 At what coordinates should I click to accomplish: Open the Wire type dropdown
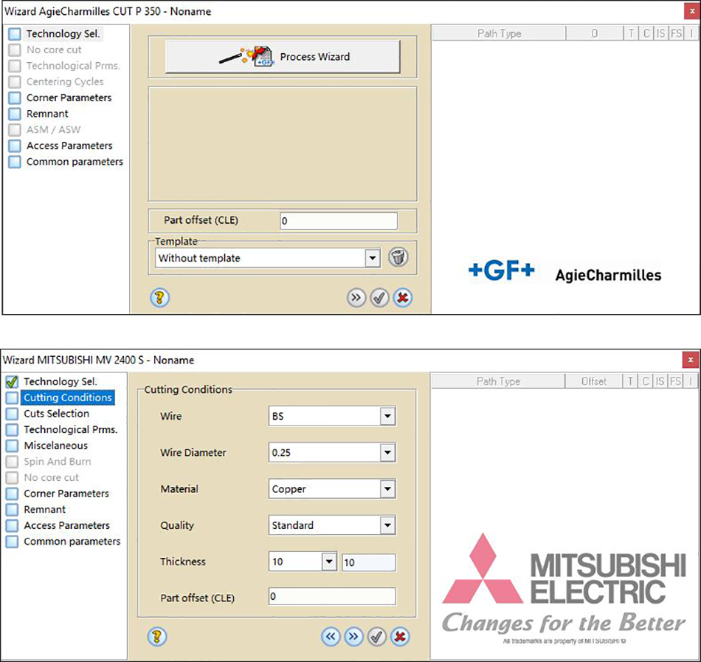pos(387,417)
